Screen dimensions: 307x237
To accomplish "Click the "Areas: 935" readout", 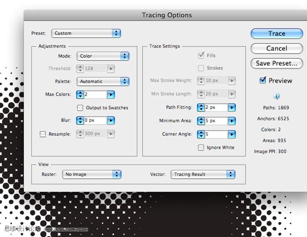I will tap(274, 140).
